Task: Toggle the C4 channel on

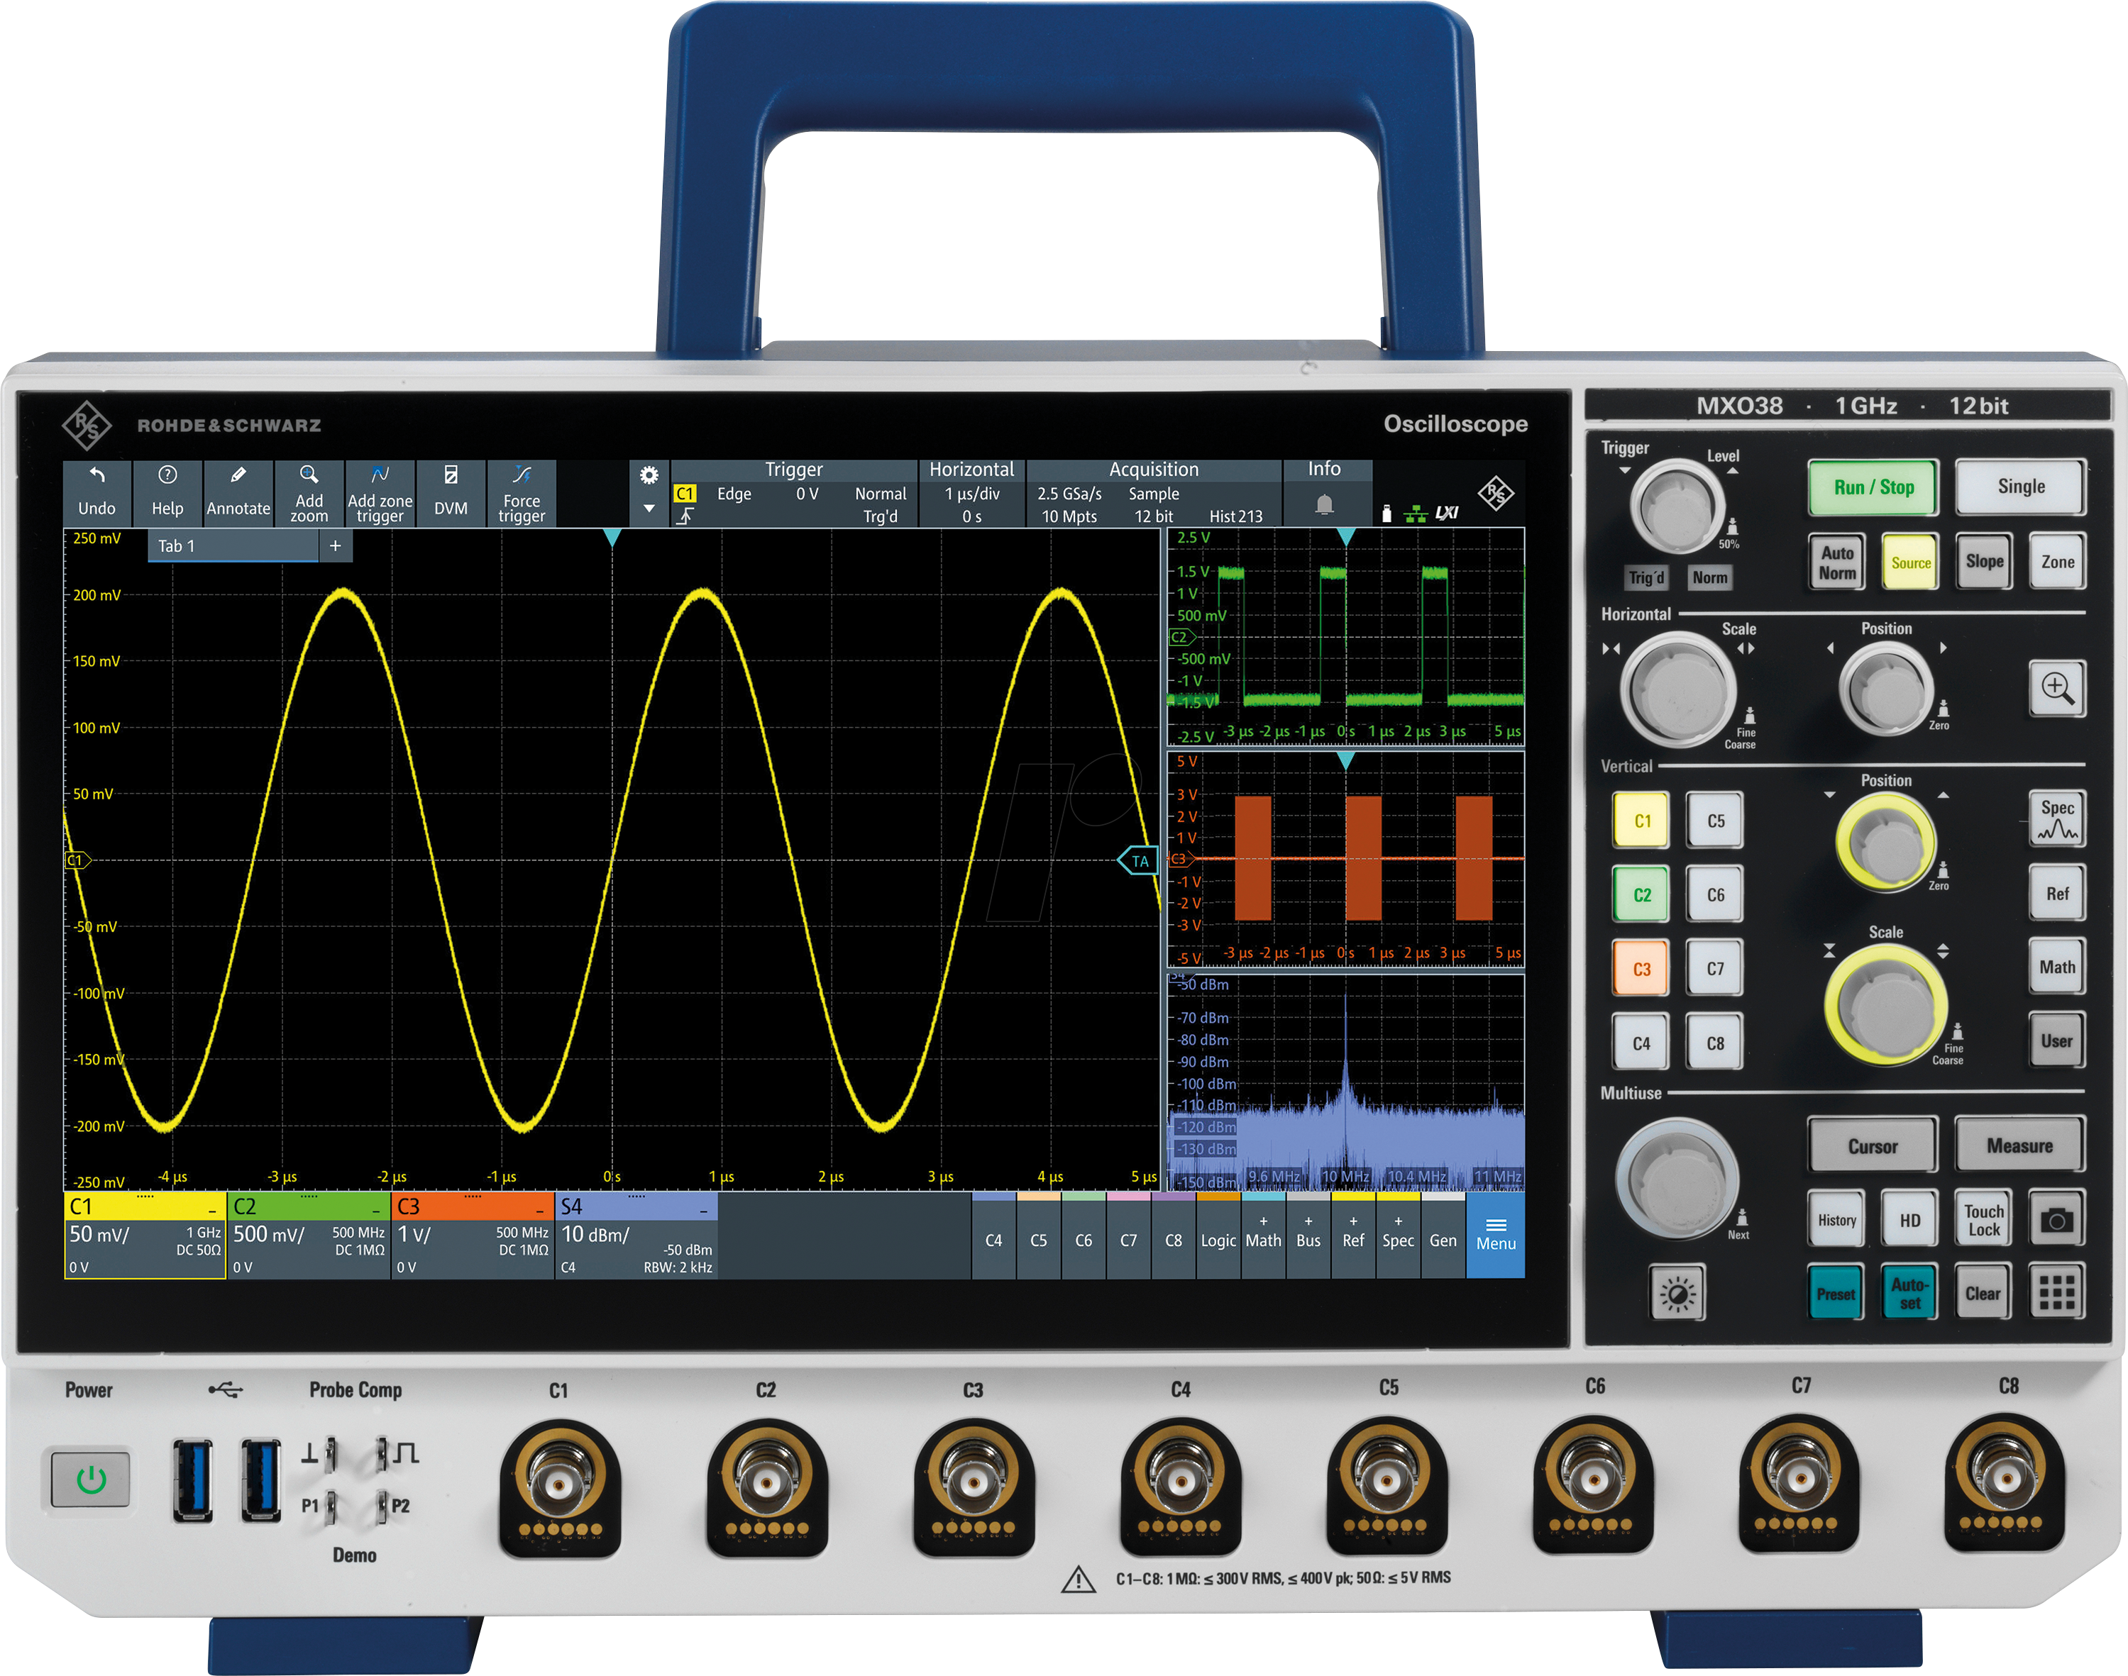Action: [993, 1239]
